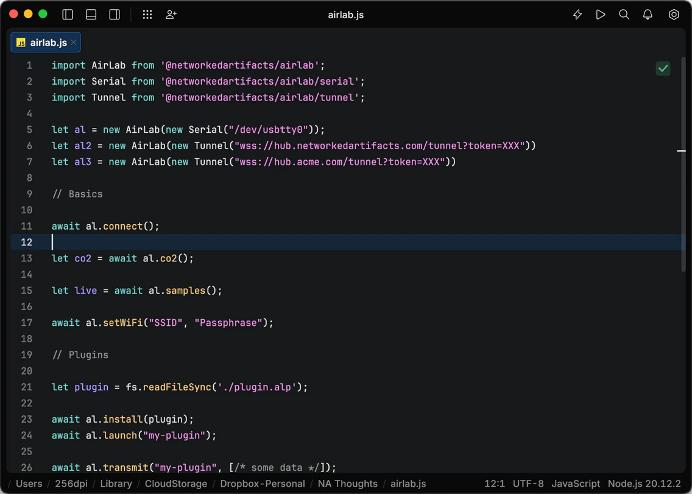
Task: Open the quick actions lightning menu
Action: point(577,14)
